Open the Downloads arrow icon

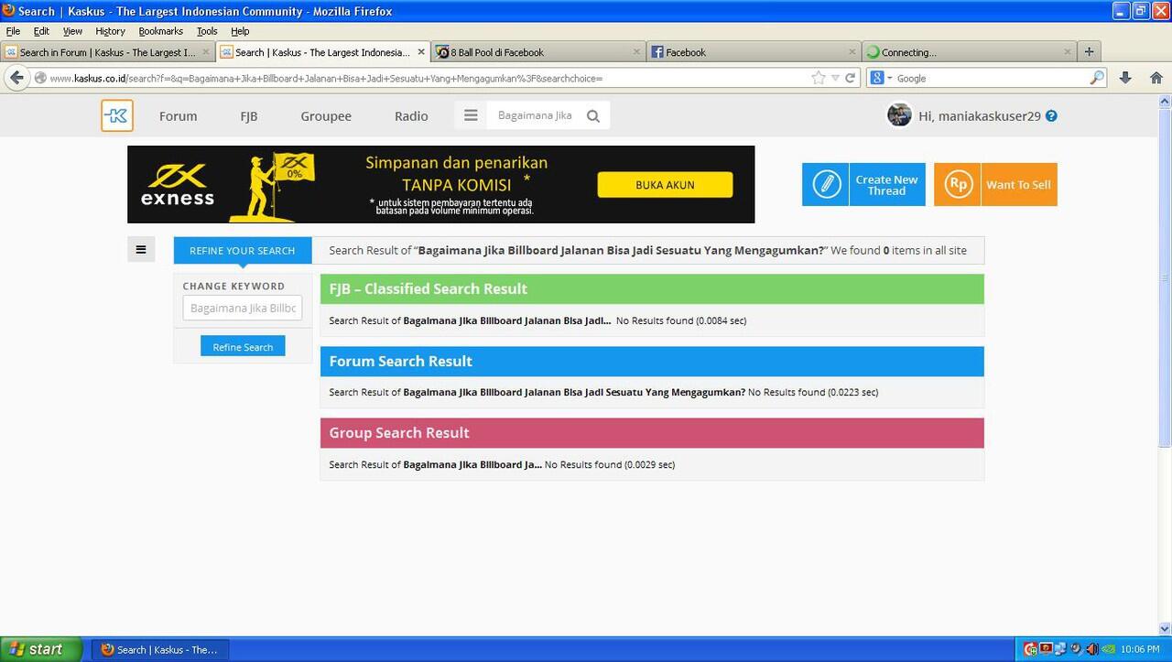(x=1125, y=78)
